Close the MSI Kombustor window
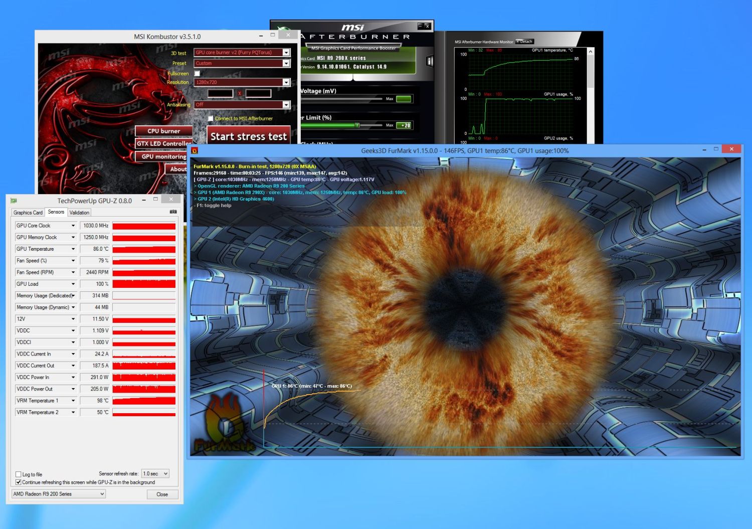This screenshot has height=529, width=752. (x=288, y=35)
